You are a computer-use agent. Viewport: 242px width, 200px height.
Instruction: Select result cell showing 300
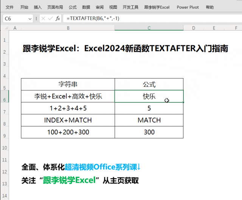point(149,132)
